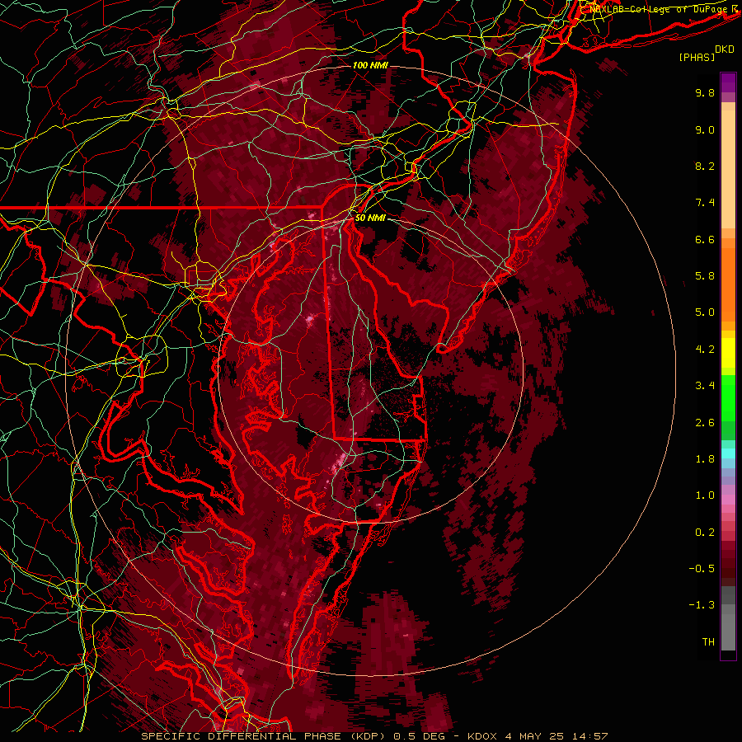Screen dimensions: 742x742
Task: Click the yellow color bar segment
Action: [728, 353]
